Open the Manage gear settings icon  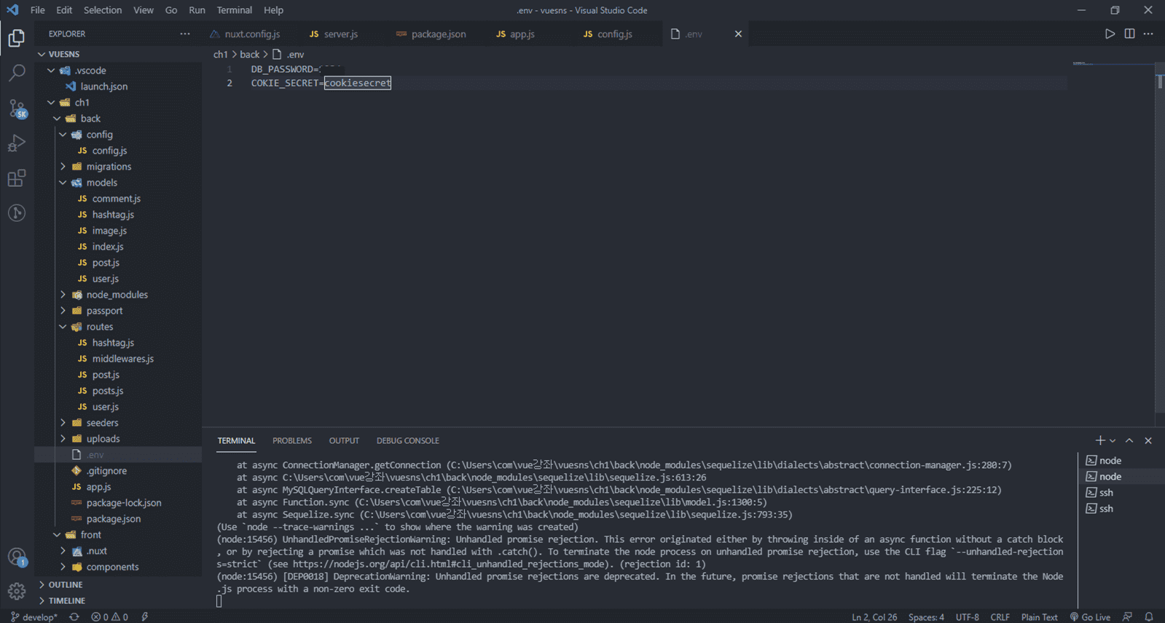click(17, 591)
